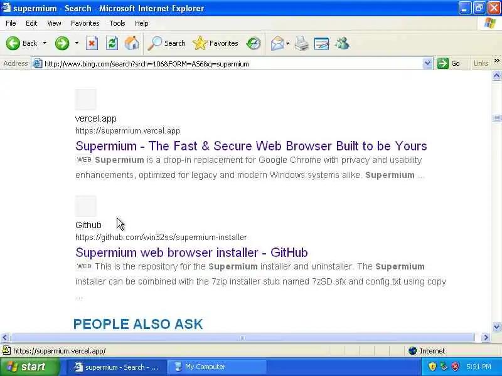Open the Search pane with the magnifier
This screenshot has width=502, height=376.
[166, 43]
